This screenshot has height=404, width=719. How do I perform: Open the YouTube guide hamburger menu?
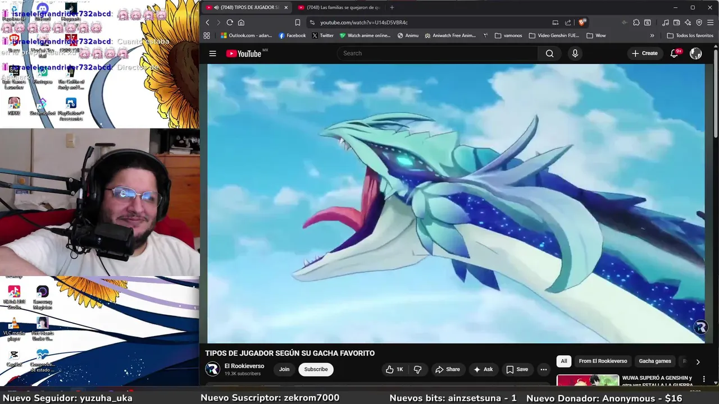[x=212, y=53]
